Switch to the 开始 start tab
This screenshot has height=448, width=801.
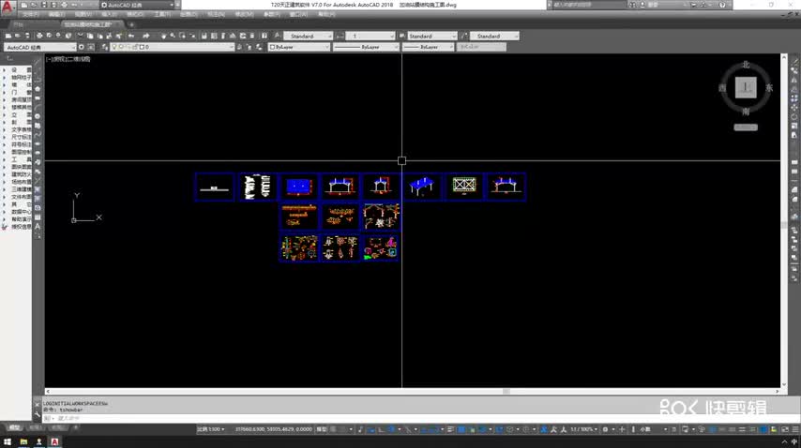[x=19, y=24]
